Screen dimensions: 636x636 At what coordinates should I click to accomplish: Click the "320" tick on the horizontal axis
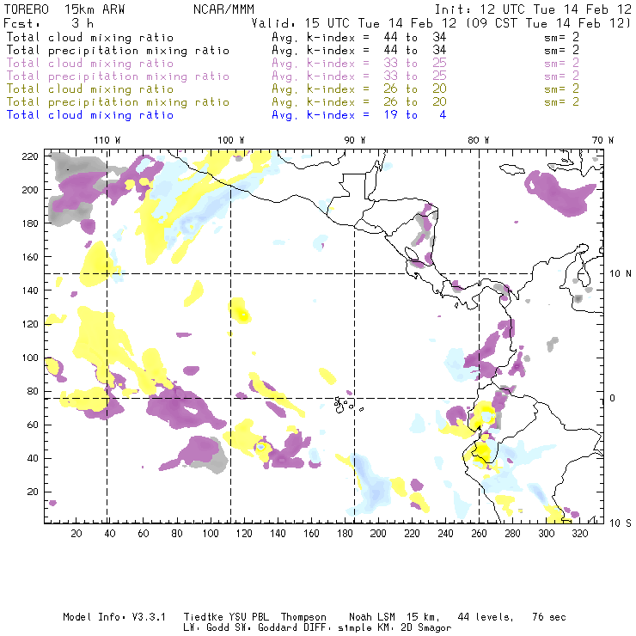pos(580,534)
